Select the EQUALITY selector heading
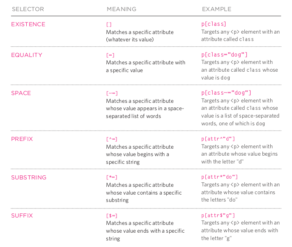The height and width of the screenshot is (247, 292). click(x=27, y=55)
